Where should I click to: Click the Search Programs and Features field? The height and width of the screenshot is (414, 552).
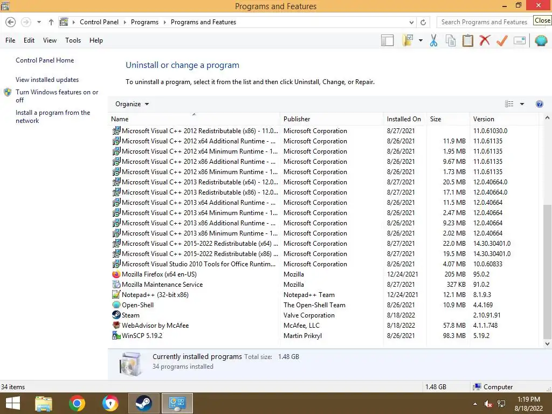tap(485, 22)
